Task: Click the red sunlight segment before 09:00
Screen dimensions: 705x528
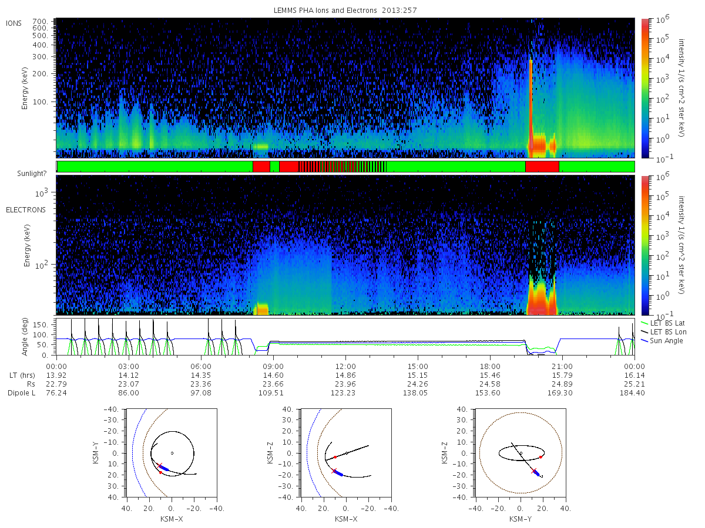Action: pos(261,167)
